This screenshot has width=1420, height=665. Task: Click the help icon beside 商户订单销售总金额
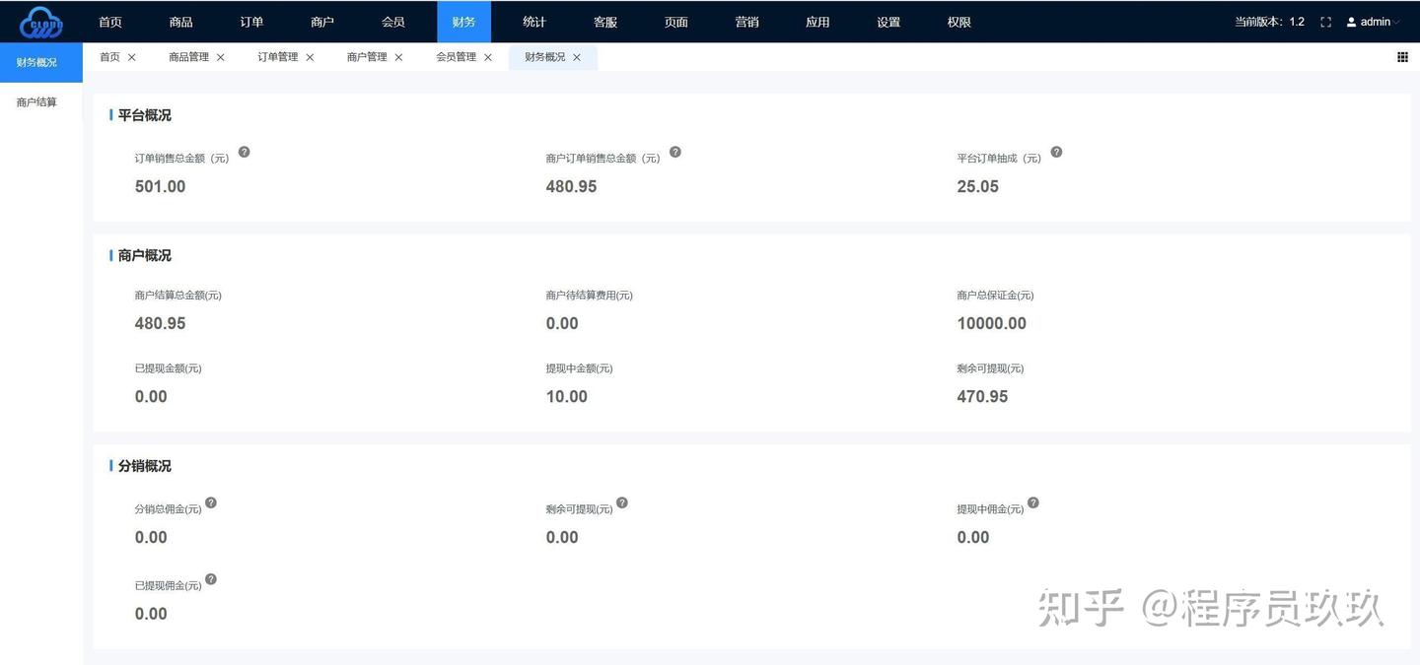674,152
